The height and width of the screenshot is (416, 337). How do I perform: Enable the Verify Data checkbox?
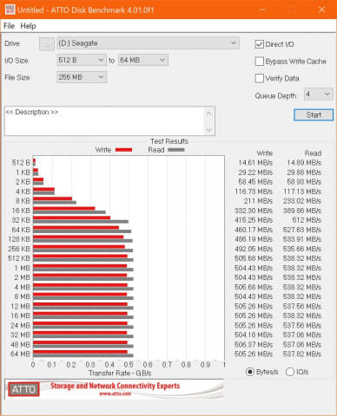pos(259,78)
